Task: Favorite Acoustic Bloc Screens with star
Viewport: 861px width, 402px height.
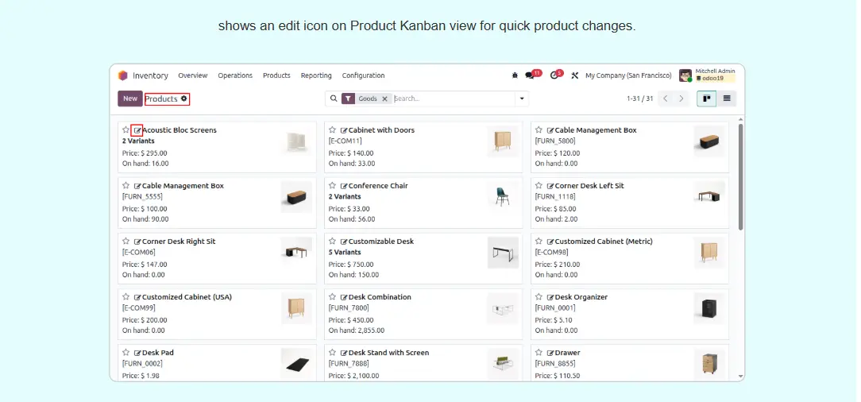Action: click(125, 130)
